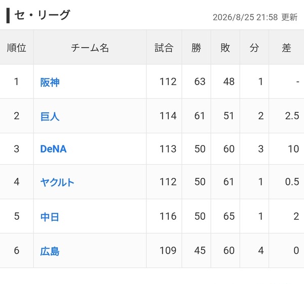
Task: Click the 順位 column header
Action: [17, 48]
